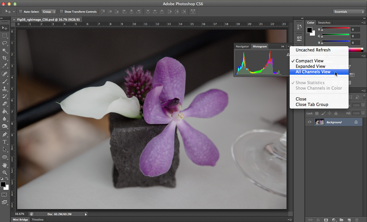Select the Horizontal Type tool
Screen dimensions: 367x222
point(5,142)
